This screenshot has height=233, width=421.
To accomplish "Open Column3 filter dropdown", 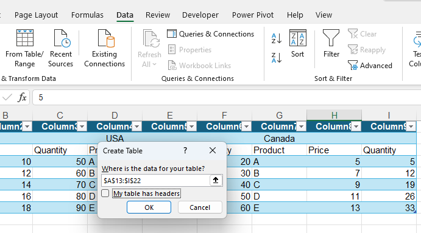I will pos(82,127).
